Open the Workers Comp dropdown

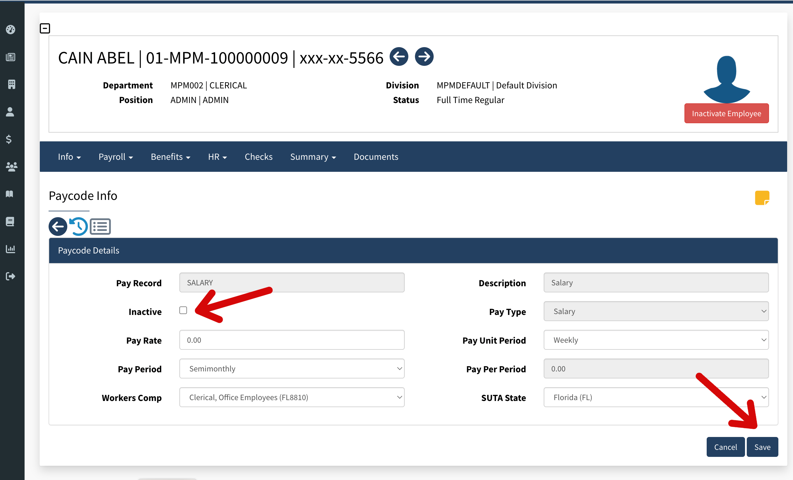[291, 397]
